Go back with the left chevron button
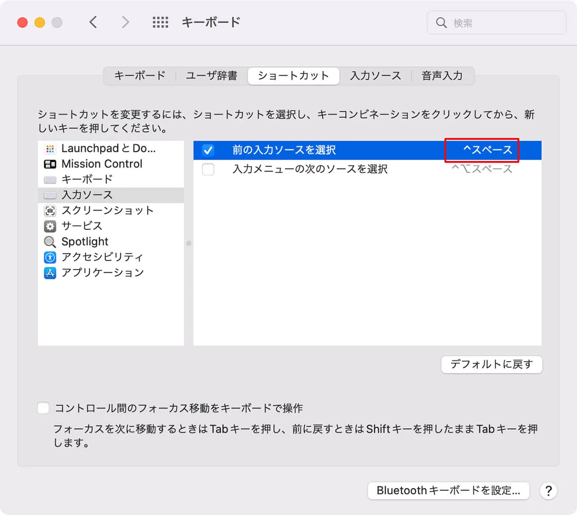Screen dimensions: 577x515 coord(93,22)
